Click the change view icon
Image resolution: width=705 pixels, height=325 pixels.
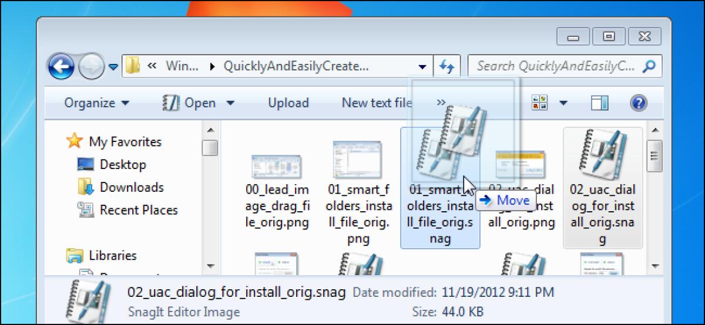point(540,103)
